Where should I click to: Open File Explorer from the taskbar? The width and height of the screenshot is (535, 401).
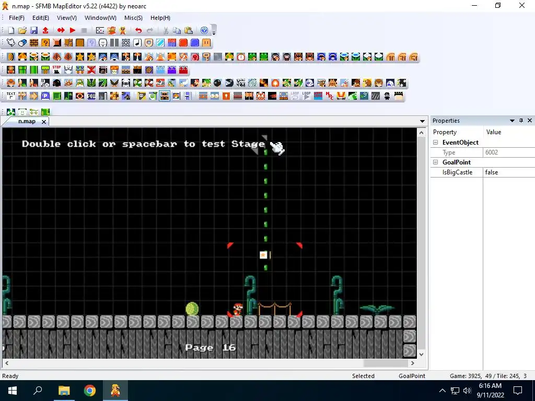pos(64,391)
